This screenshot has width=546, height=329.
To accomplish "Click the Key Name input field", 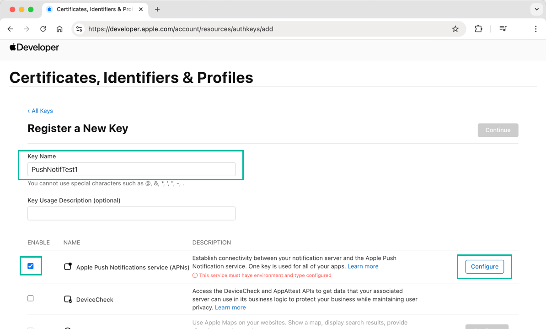I will point(131,169).
